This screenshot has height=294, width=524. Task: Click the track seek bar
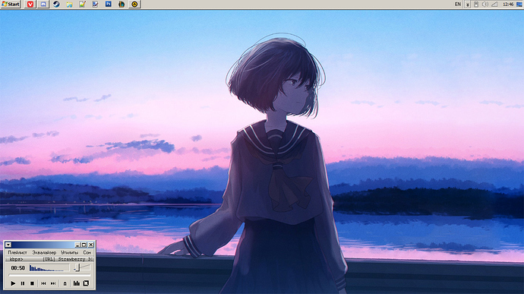coord(49,275)
